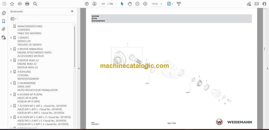Open the Attachments paperclip icon
Viewport: 269px width, 130px height.
point(4,29)
